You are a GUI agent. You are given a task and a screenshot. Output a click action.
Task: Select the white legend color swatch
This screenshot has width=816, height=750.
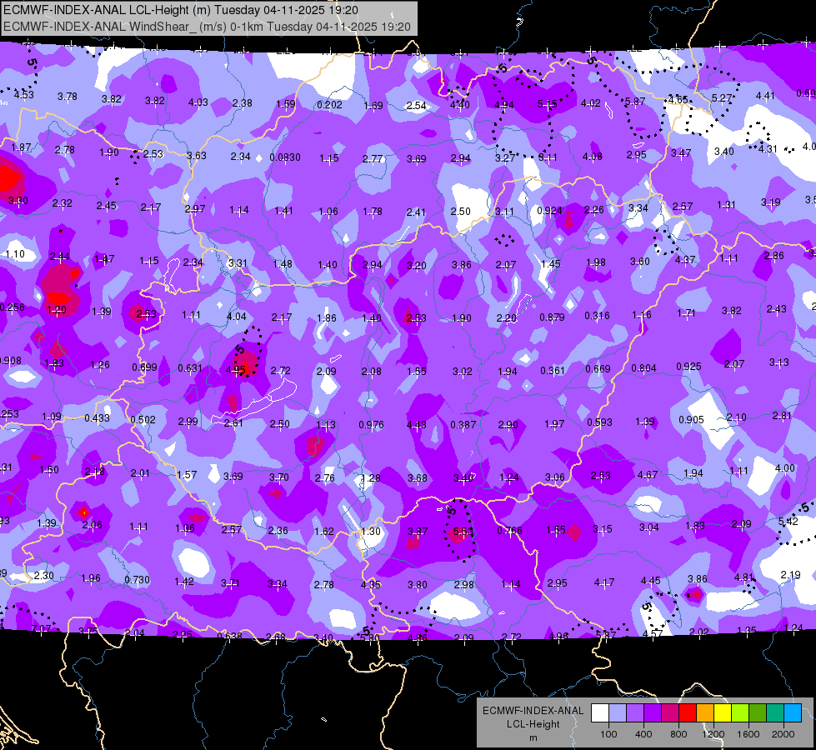600,713
